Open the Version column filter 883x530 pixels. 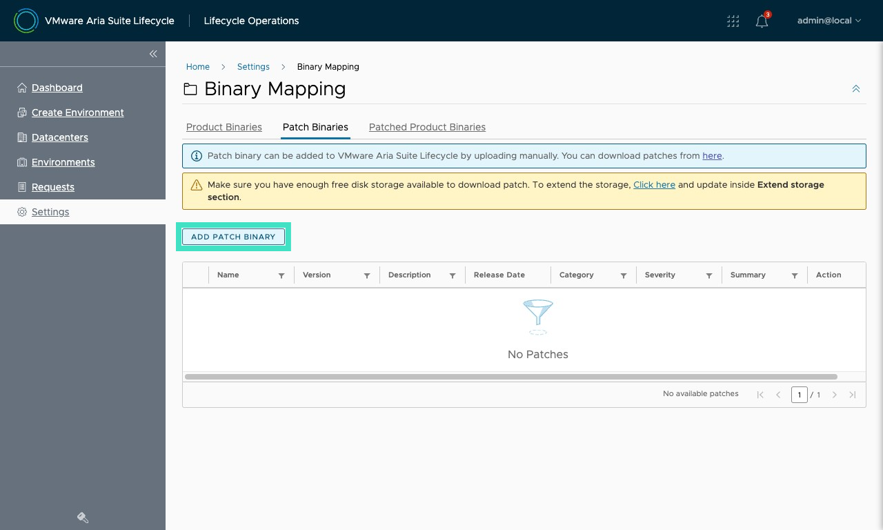point(367,275)
